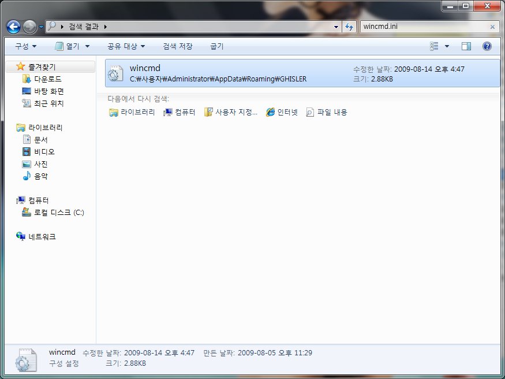Open help with the question mark icon
Screen dimensions: 505x379
pyautogui.click(x=487, y=46)
